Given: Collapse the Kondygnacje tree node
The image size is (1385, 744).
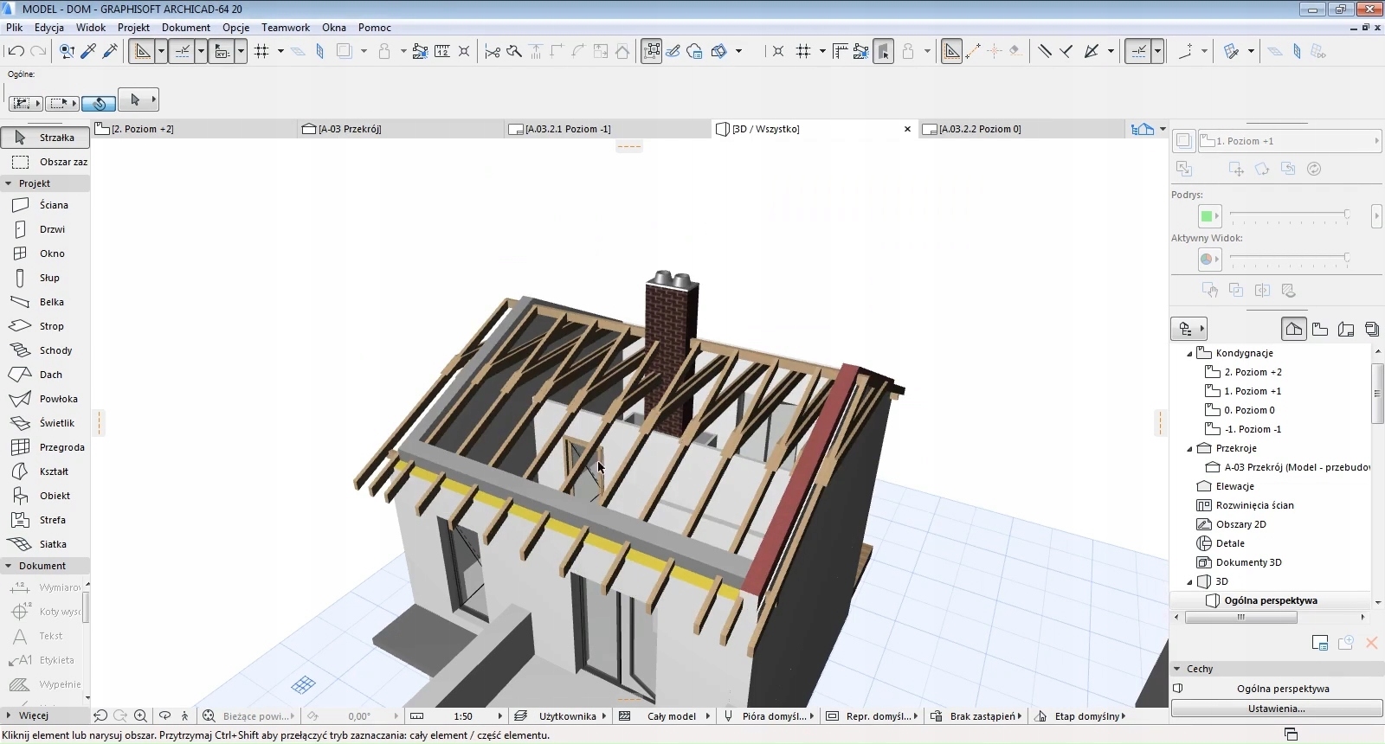Looking at the screenshot, I should [1189, 353].
